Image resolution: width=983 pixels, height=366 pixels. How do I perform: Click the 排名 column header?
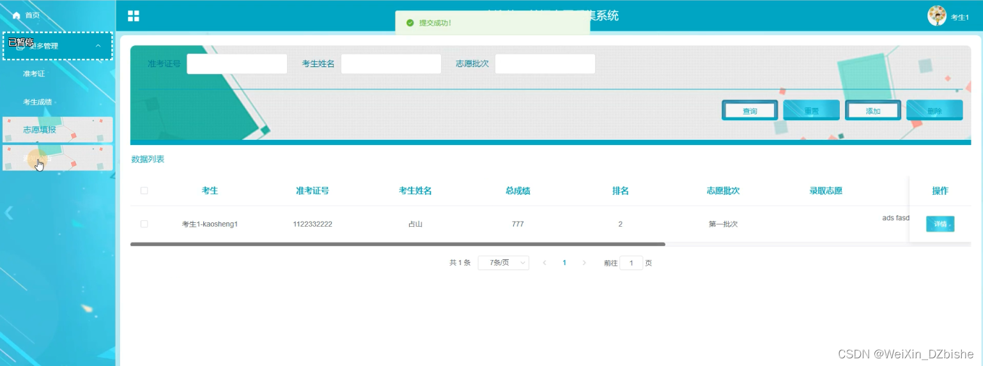tap(621, 190)
